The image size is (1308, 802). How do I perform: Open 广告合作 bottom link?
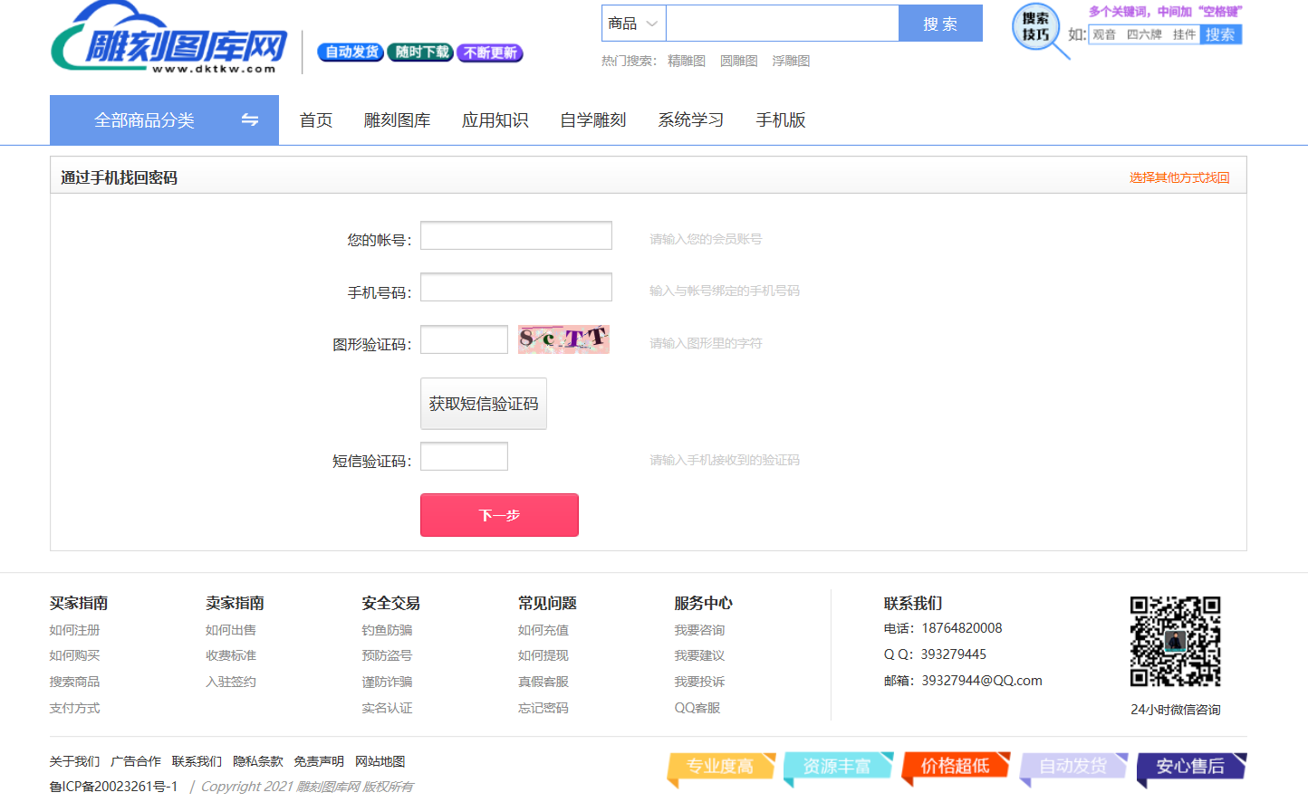tap(136, 761)
